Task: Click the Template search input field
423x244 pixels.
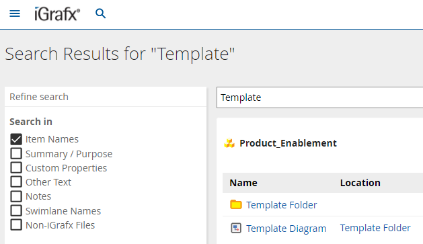Action: tap(319, 97)
